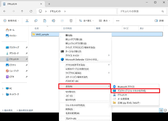Open the 送る(N) submenu entry
This screenshot has width=168, height=121.
(85, 86)
